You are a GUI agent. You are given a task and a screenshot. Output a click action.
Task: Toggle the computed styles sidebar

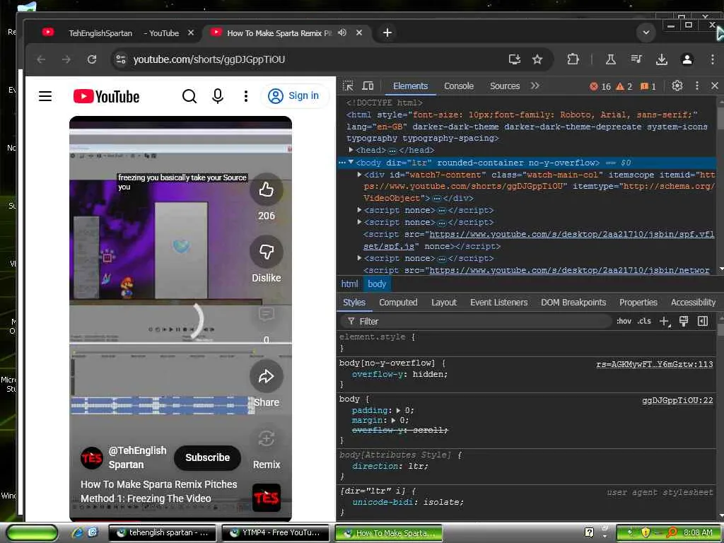(x=703, y=322)
